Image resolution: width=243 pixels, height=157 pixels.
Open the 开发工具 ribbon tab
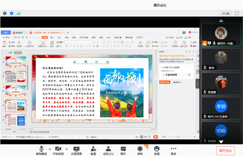click(x=118, y=37)
